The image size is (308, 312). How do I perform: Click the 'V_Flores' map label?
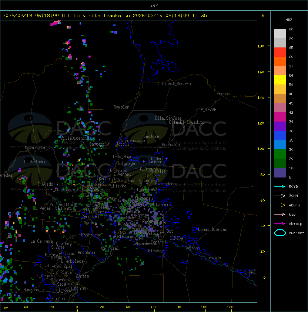point(56,299)
